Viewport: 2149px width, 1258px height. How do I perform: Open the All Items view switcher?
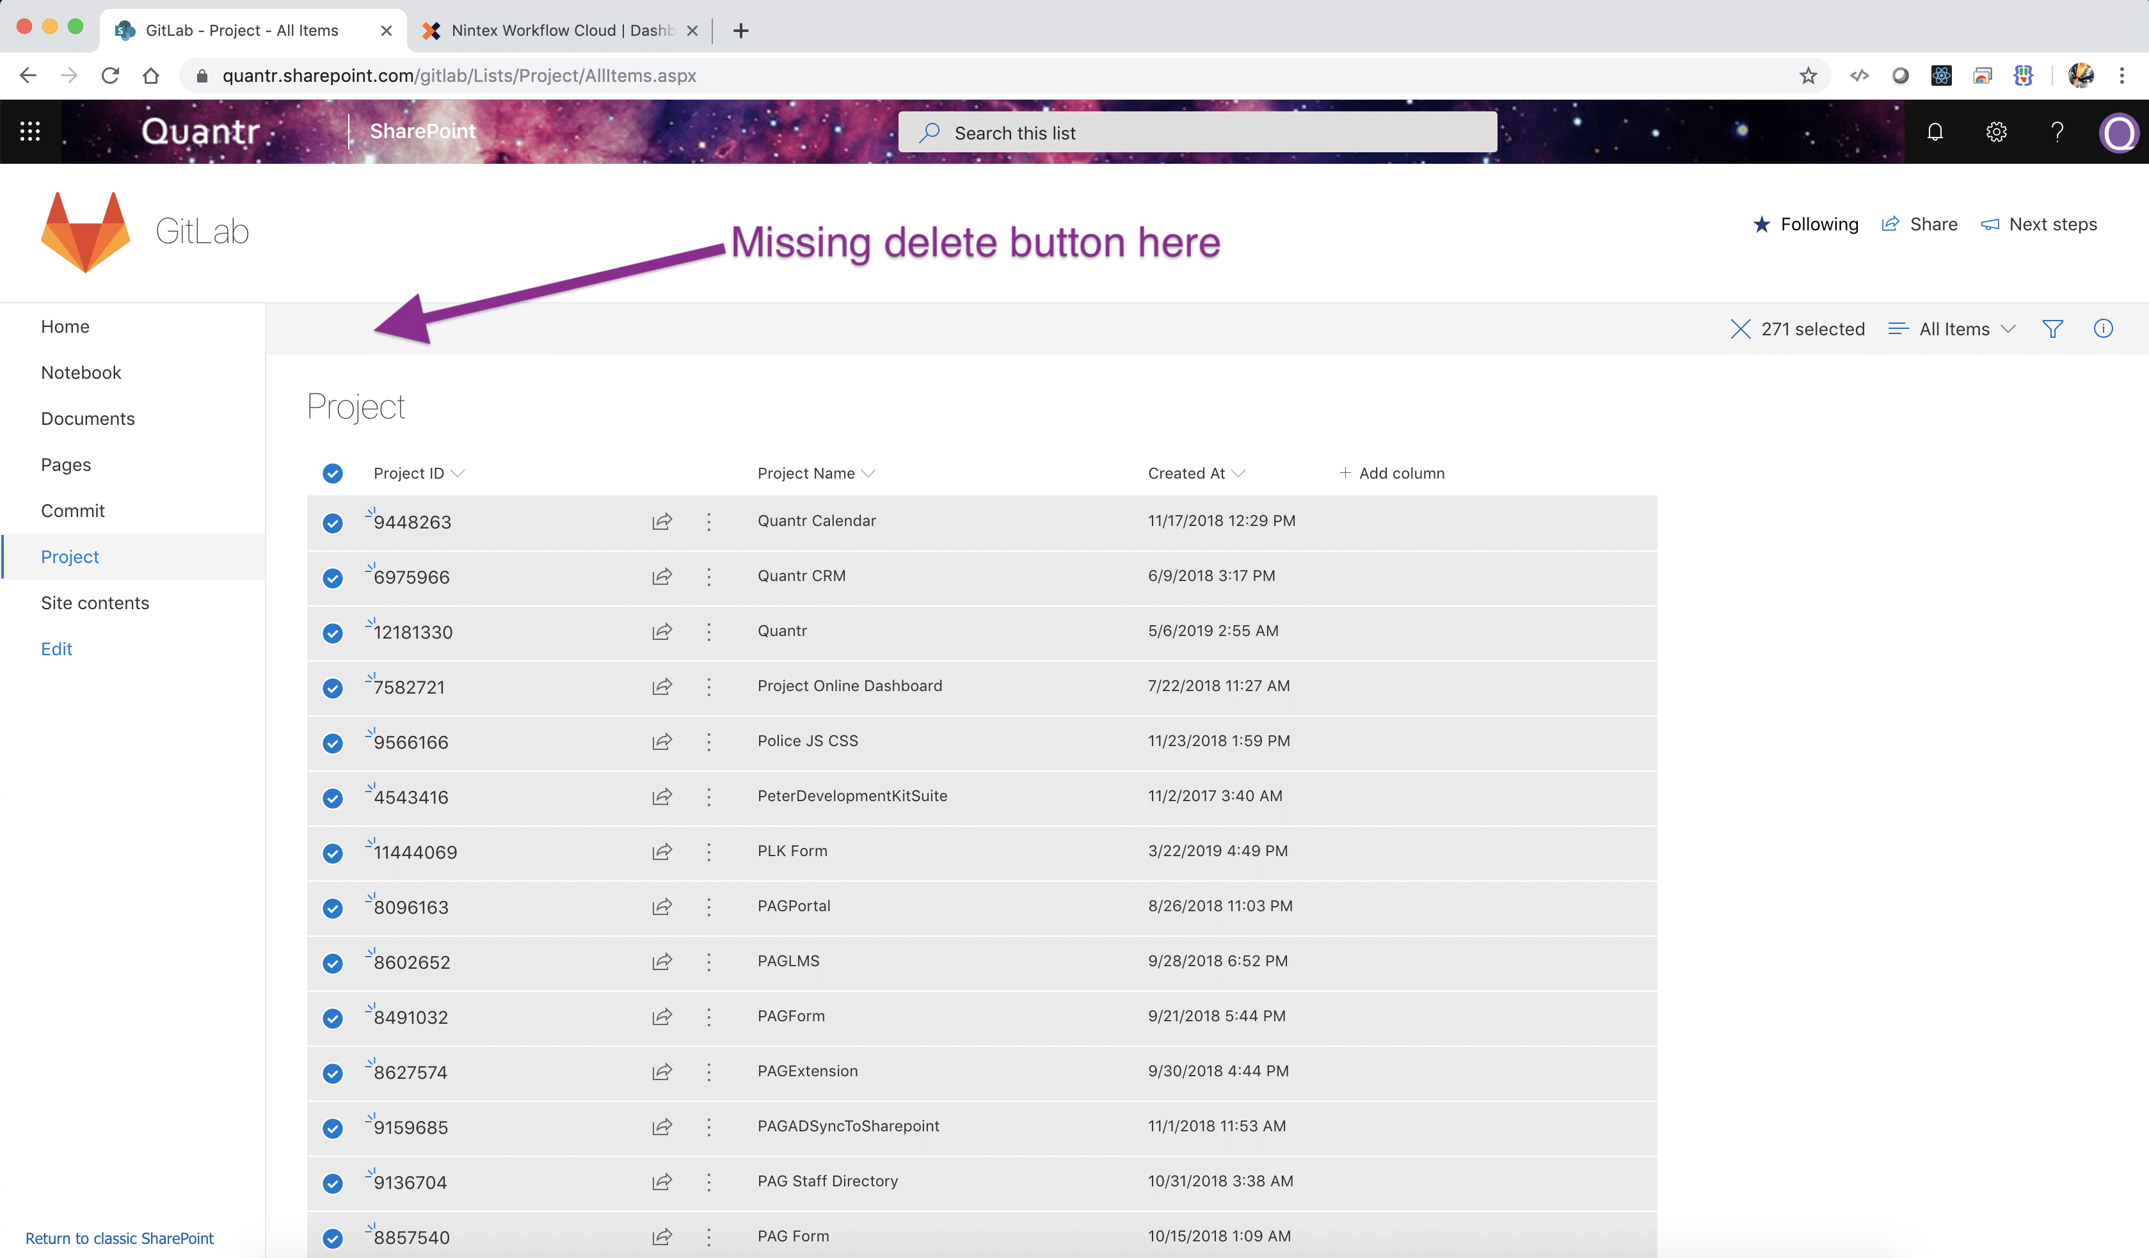tap(1952, 329)
